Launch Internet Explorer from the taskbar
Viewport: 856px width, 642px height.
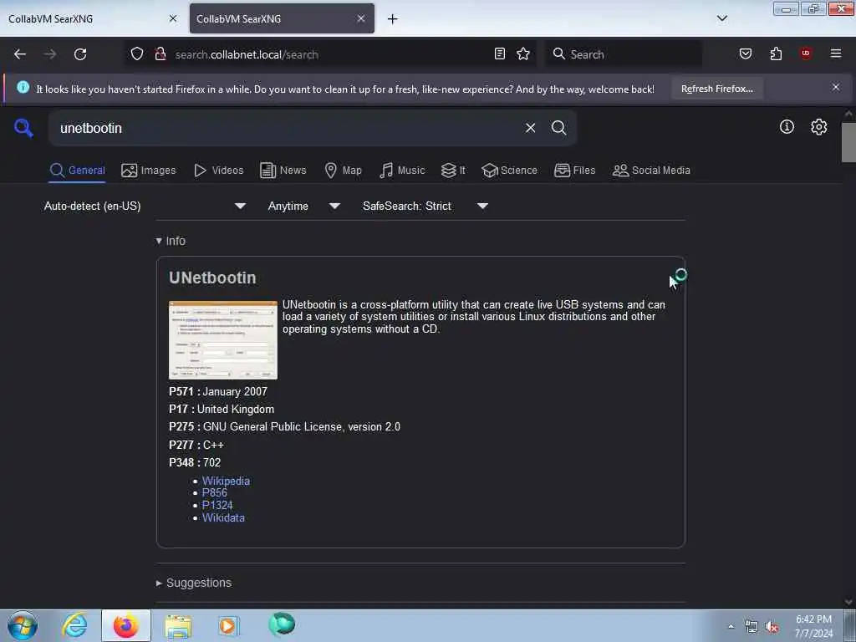74,625
